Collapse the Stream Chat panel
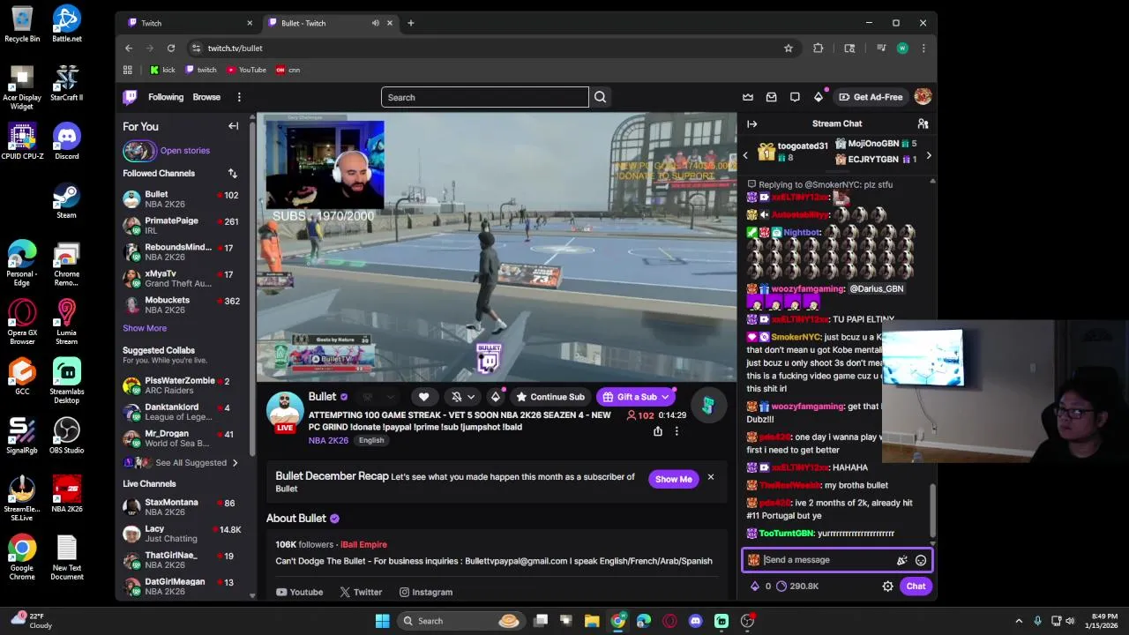Screen dimensions: 1129x635 (751, 123)
